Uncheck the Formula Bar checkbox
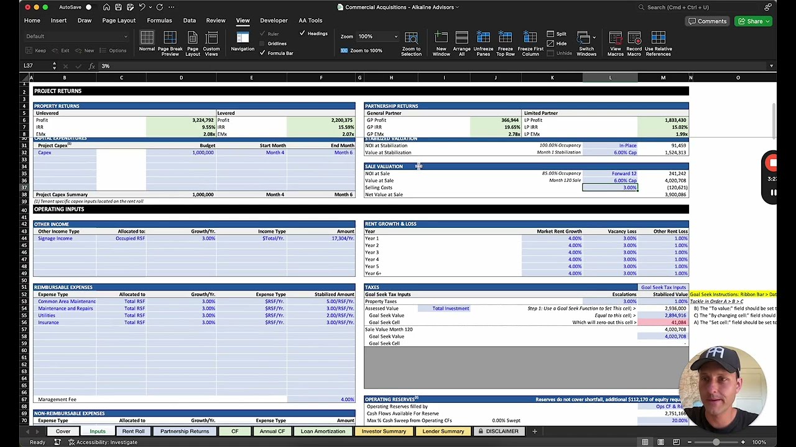Image resolution: width=796 pixels, height=447 pixels. (262, 53)
